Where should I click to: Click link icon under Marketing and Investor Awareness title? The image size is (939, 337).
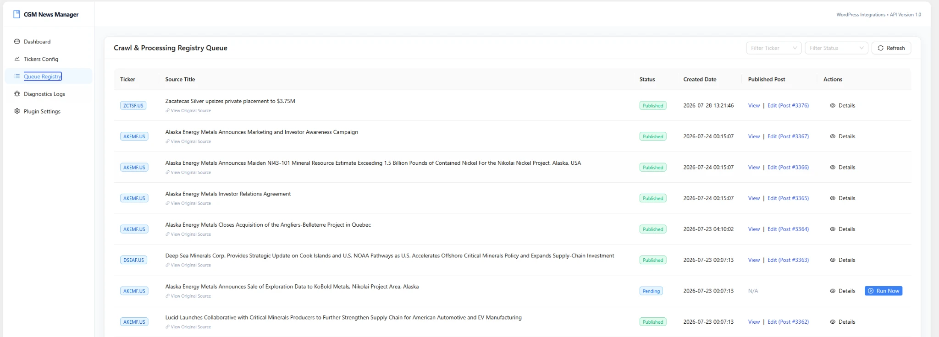pos(167,141)
